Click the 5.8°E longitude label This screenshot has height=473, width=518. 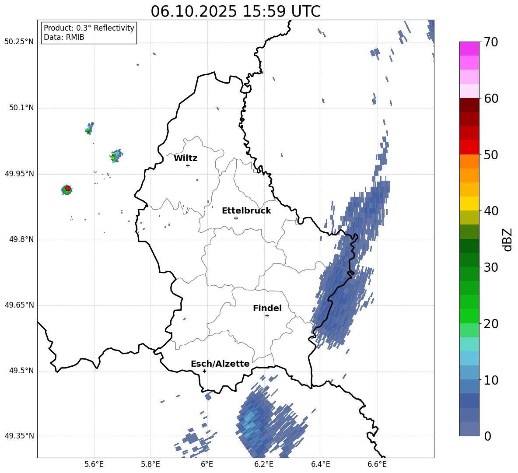click(150, 464)
